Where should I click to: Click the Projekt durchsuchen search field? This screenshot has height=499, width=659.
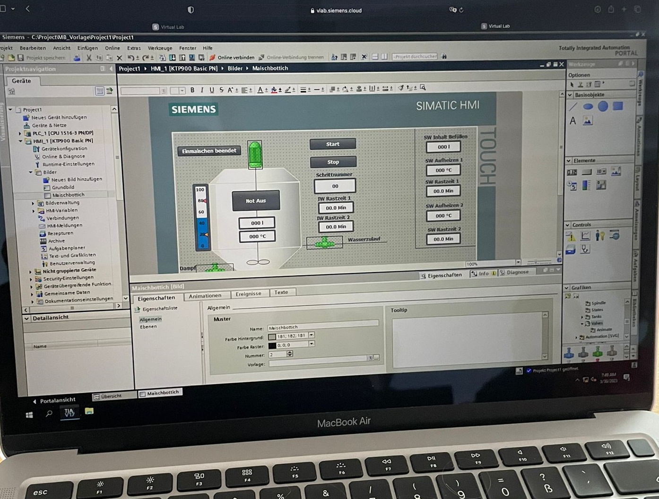(415, 57)
